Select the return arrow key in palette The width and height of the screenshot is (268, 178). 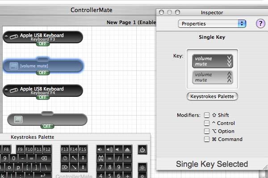tap(43, 175)
